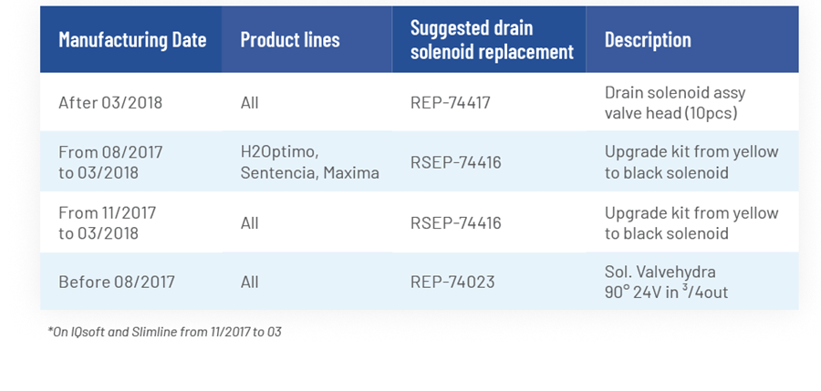Click All in the Before 08/2017 row
Viewport: 821px width, 391px height.
(250, 283)
